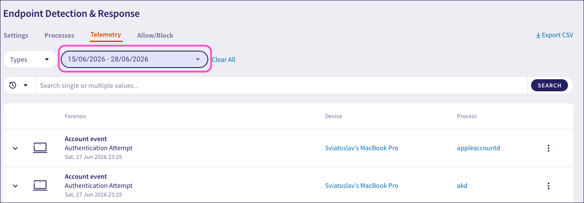The height and width of the screenshot is (203, 584).
Task: Click arrow next to search history icon
Action: [x=26, y=85]
